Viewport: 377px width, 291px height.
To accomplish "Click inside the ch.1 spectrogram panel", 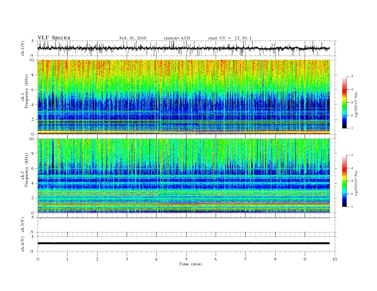I will click(x=183, y=97).
